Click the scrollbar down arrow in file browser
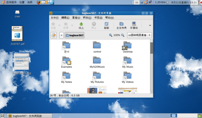The image size is (202, 118). [x=151, y=92]
